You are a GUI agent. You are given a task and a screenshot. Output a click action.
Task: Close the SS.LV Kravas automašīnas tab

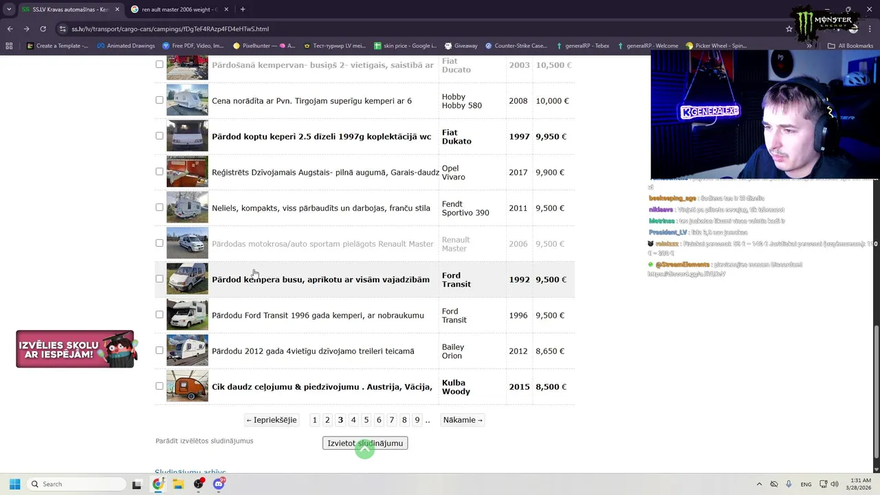(117, 10)
